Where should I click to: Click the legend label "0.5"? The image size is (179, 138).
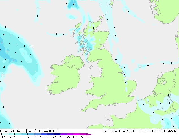click(x=10, y=137)
